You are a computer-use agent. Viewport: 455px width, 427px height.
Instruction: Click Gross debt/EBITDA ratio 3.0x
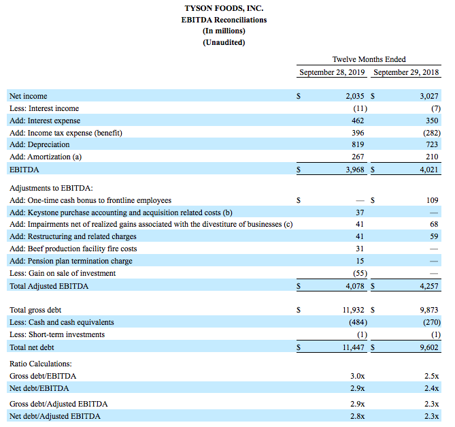(358, 376)
